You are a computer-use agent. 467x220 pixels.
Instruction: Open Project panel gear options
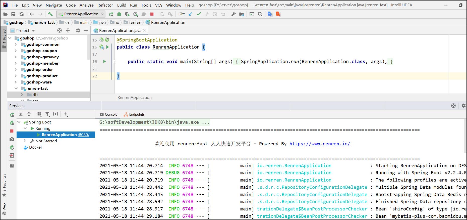pos(78,30)
